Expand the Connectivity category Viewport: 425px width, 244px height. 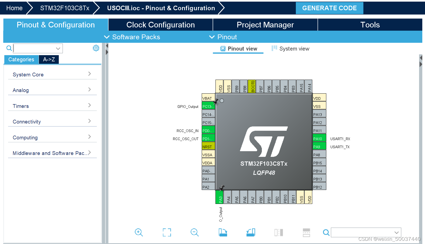52,122
